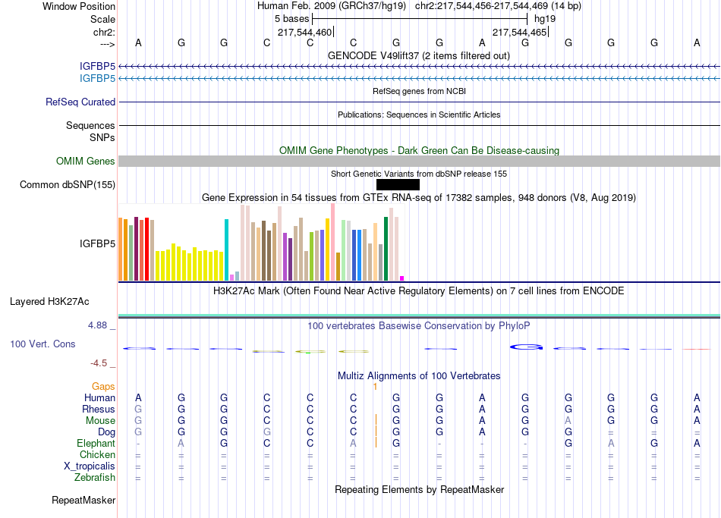
Task: Click the orange Gaps row label
Action: (103, 387)
